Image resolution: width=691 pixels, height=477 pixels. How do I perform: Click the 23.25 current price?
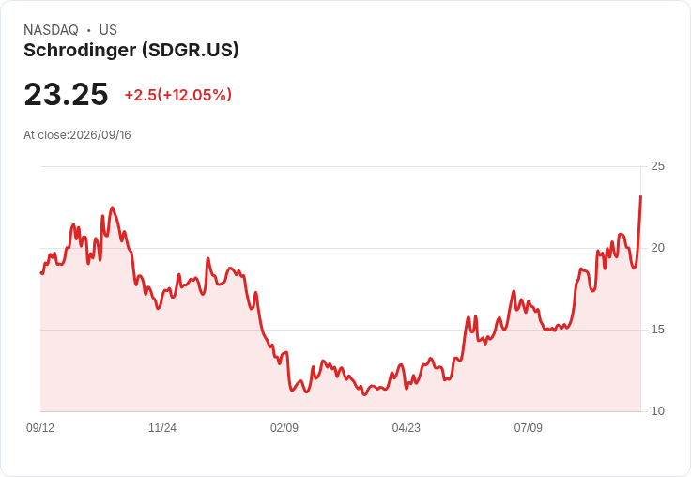(x=66, y=94)
